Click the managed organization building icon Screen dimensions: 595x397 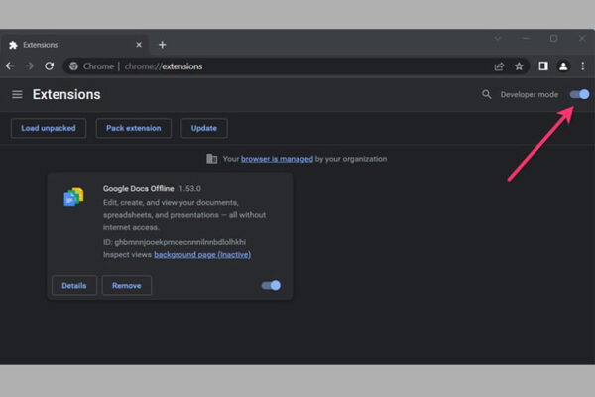click(x=212, y=159)
